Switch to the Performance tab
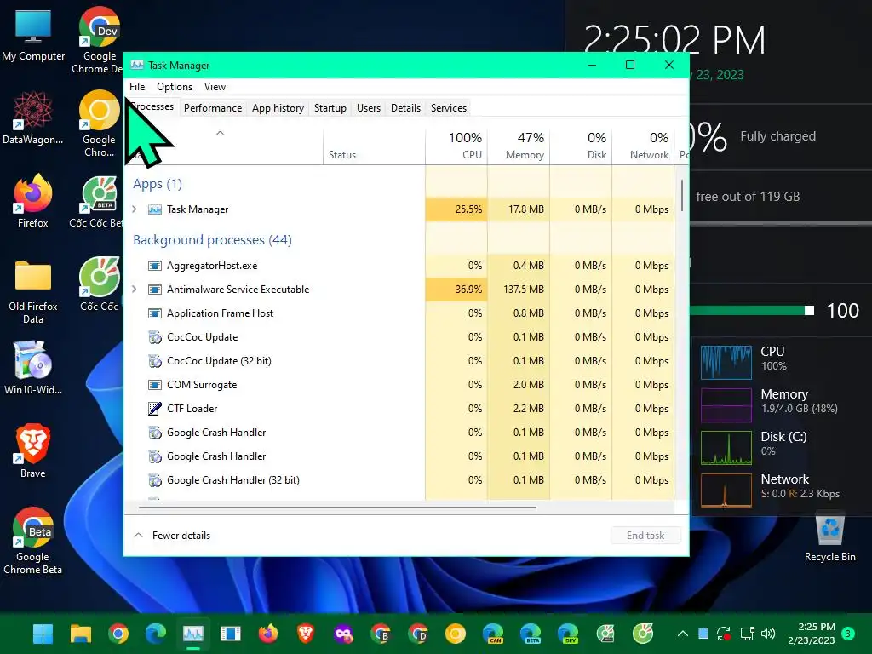Viewport: 872px width, 654px height. [x=213, y=108]
